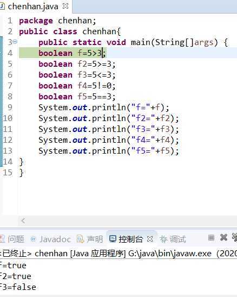This screenshot has width=237, height=297.
Task: Click the horizontal scrollbar left arrow
Action: (23, 220)
